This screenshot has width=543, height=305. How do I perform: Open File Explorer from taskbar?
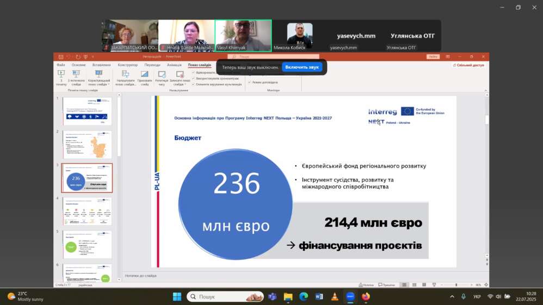pos(288,297)
